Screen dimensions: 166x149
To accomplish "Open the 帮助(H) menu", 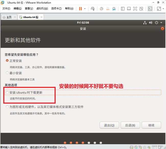I will [69, 8].
